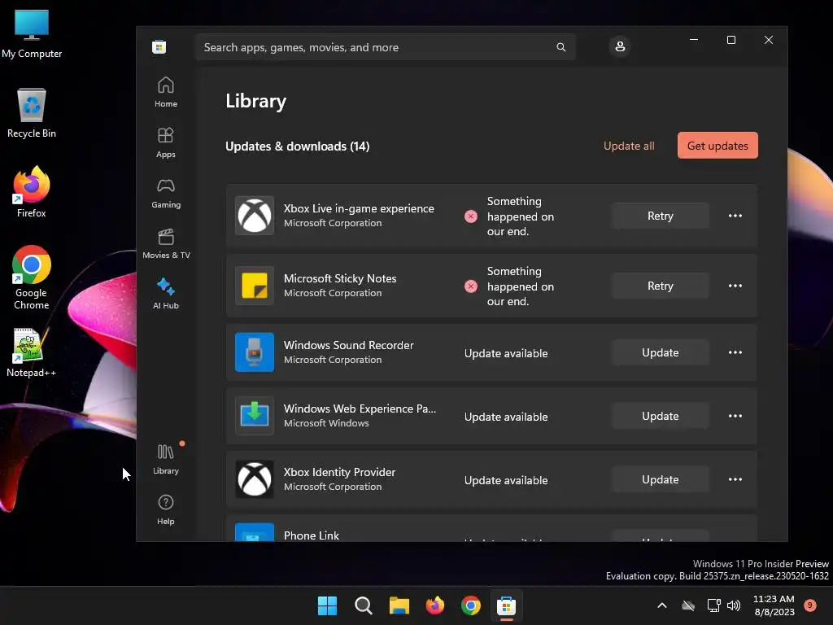Click the network icon in system tray
The height and width of the screenshot is (625, 833).
(x=713, y=605)
